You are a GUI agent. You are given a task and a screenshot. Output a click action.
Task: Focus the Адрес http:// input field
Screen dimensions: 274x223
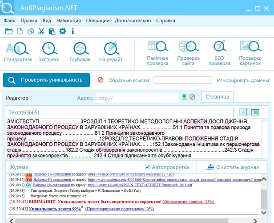[137, 98]
